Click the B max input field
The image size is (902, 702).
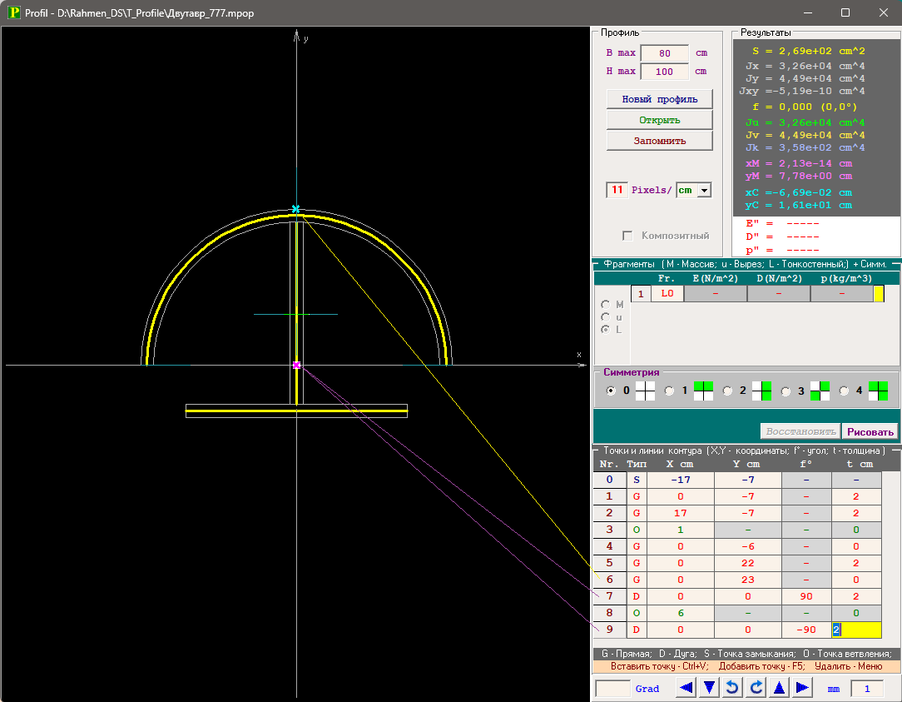664,53
